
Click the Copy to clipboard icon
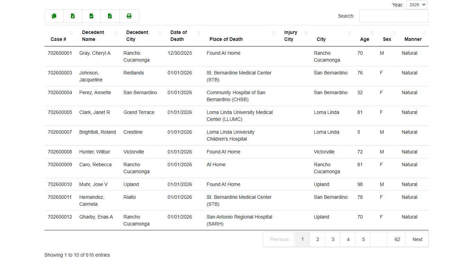[54, 16]
